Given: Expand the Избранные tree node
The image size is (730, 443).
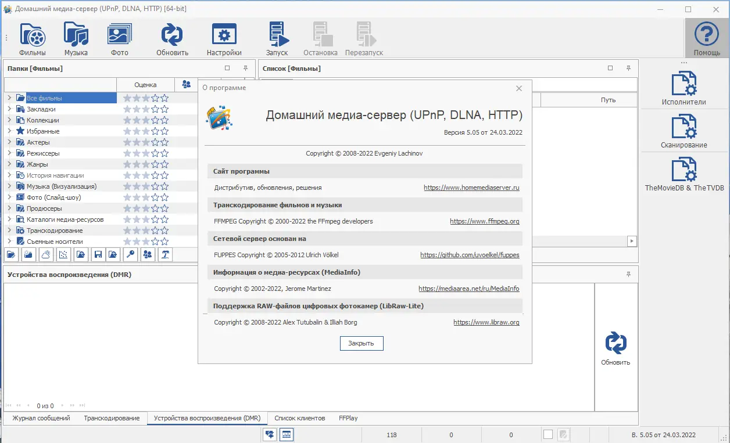Looking at the screenshot, I should [x=9, y=131].
